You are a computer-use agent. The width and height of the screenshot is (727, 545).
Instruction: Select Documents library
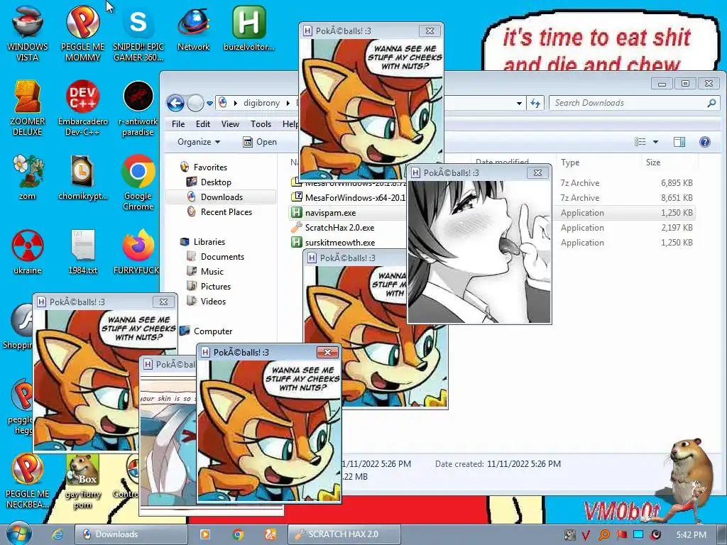[x=222, y=257]
